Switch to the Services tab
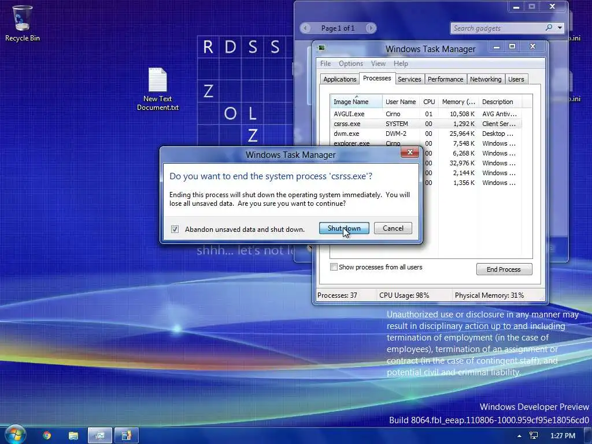Viewport: 592px width, 444px height. 409,79
